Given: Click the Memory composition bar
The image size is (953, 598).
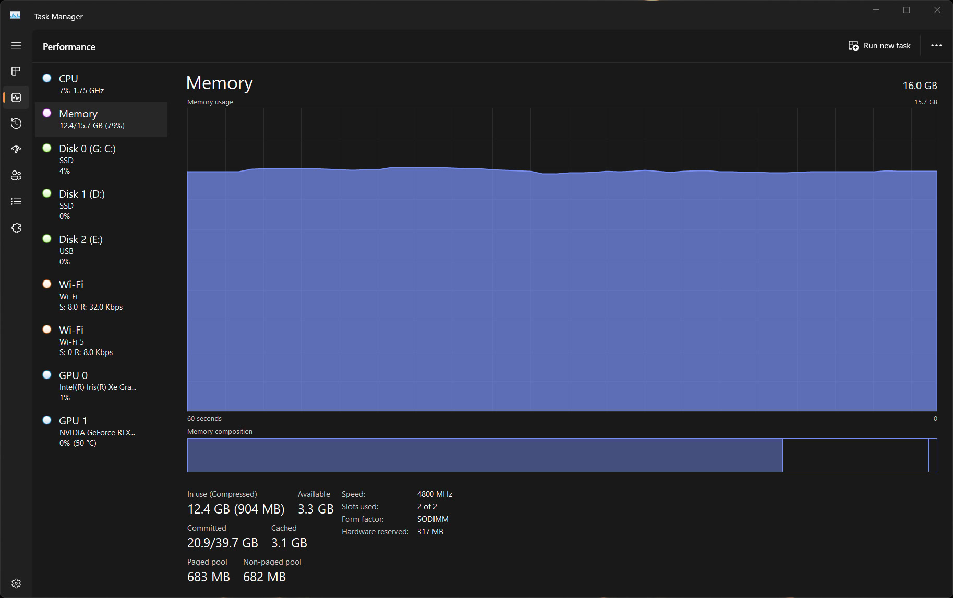Looking at the screenshot, I should pyautogui.click(x=562, y=455).
